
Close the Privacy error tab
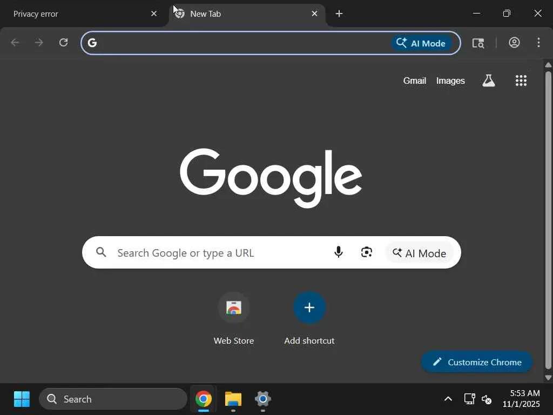pyautogui.click(x=154, y=14)
